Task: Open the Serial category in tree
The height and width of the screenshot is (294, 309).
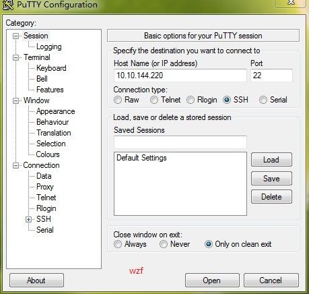Action: tap(45, 230)
